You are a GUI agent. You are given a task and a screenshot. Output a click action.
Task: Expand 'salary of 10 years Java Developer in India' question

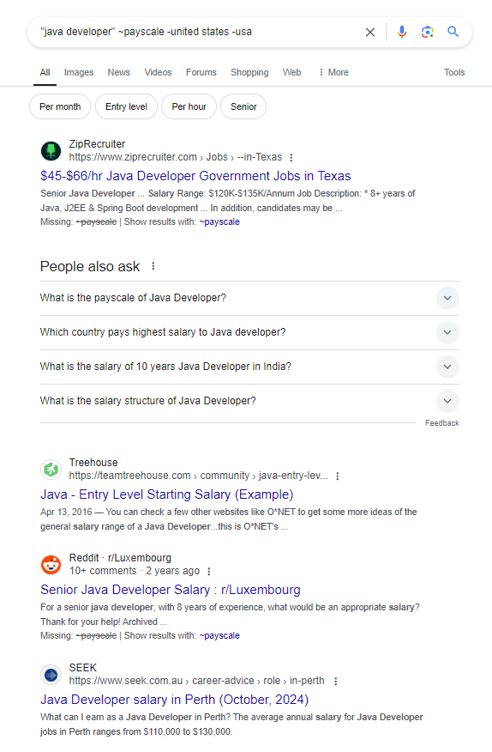[x=249, y=367]
